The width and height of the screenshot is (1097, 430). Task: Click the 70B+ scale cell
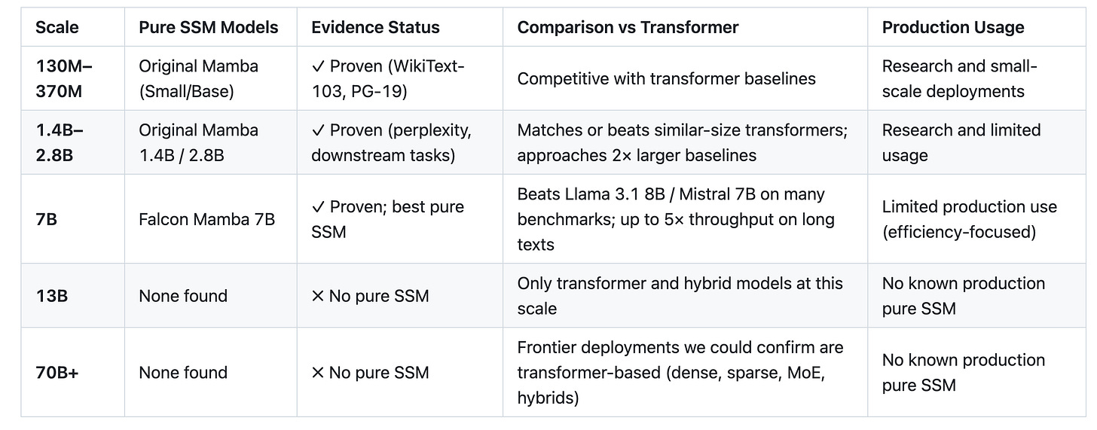pos(57,372)
